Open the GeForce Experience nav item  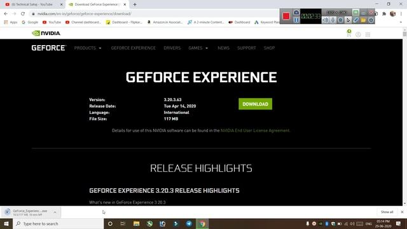(x=133, y=48)
